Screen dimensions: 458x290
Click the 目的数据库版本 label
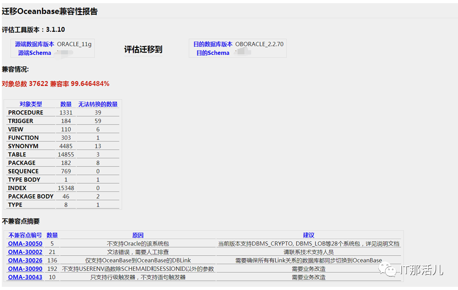(213, 44)
